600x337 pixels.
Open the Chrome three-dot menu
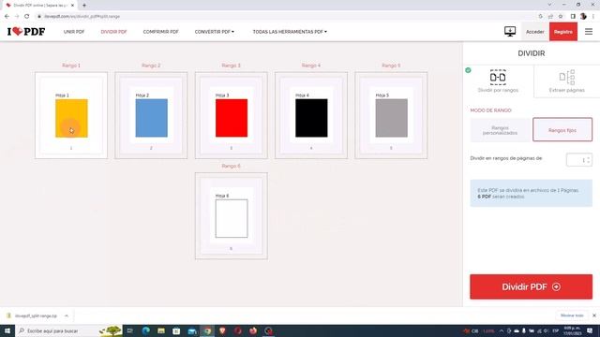[x=593, y=17]
